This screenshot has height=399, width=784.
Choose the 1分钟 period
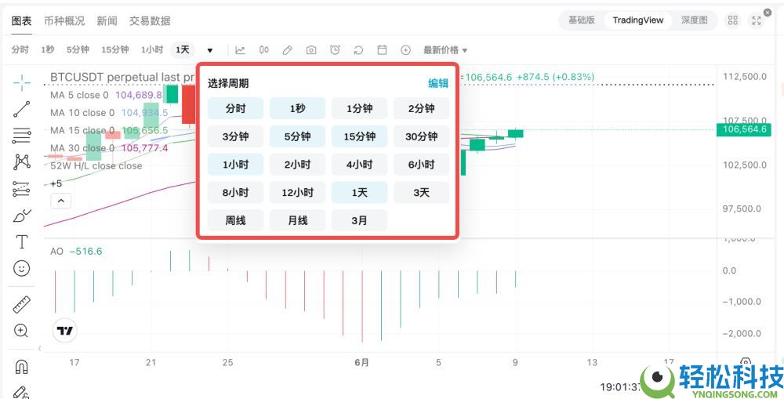(360, 108)
